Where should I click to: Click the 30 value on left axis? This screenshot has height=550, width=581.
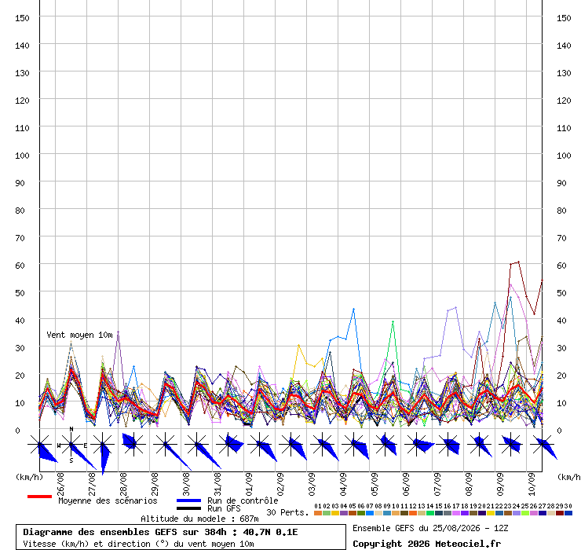20,348
